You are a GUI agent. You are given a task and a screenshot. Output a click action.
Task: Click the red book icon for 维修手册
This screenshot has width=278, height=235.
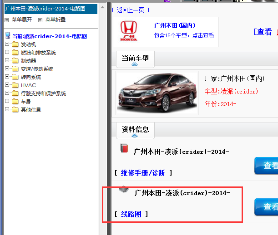coord(124,148)
